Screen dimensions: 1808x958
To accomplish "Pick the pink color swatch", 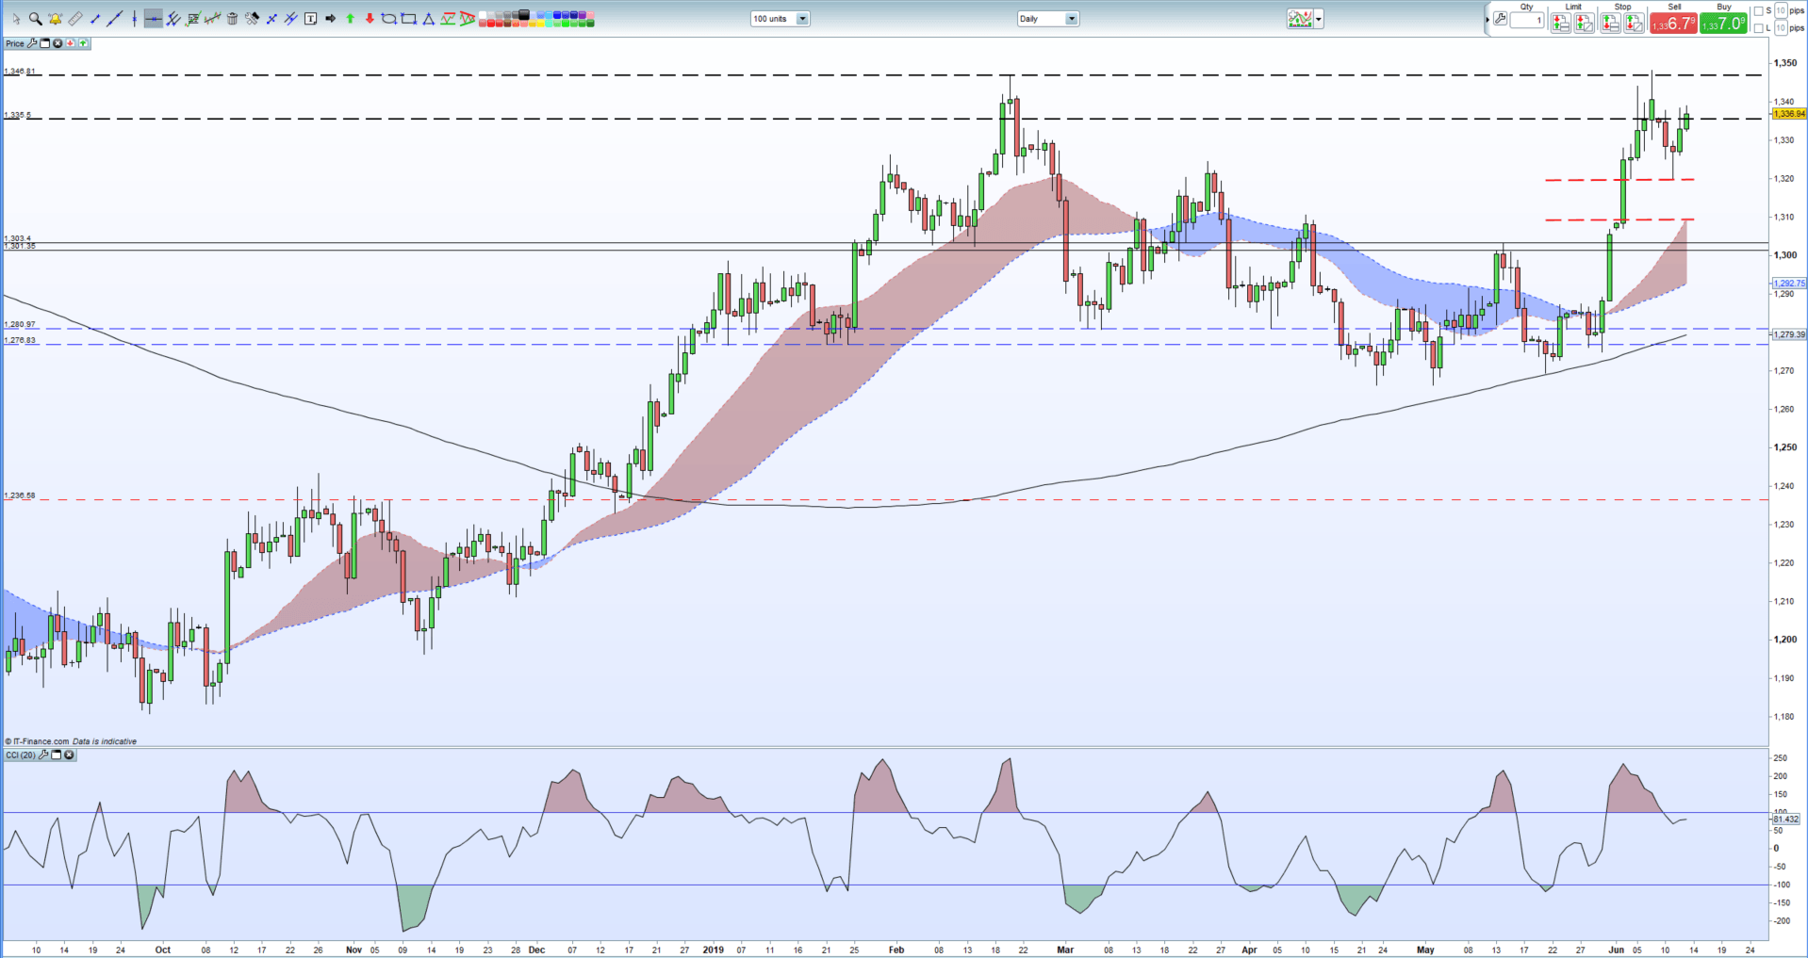I will pyautogui.click(x=590, y=15).
